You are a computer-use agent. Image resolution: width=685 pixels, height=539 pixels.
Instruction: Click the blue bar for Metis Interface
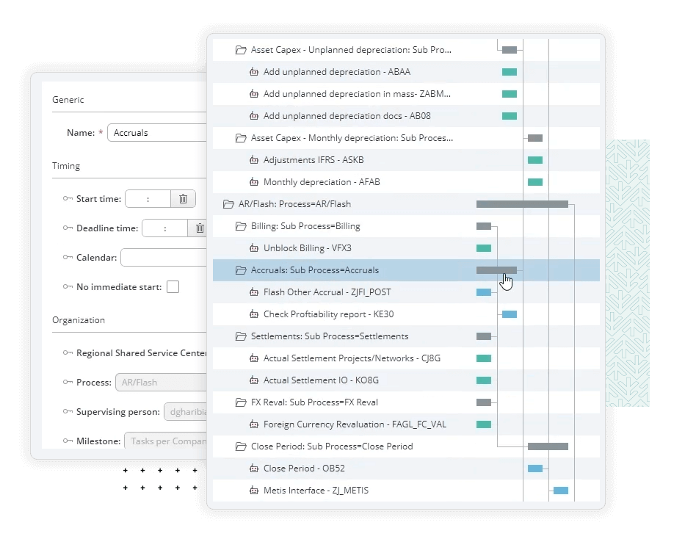point(560,491)
